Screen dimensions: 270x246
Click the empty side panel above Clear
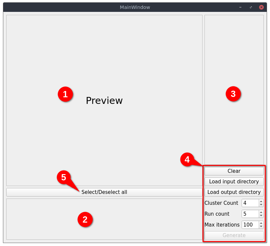pyautogui.click(x=234, y=90)
